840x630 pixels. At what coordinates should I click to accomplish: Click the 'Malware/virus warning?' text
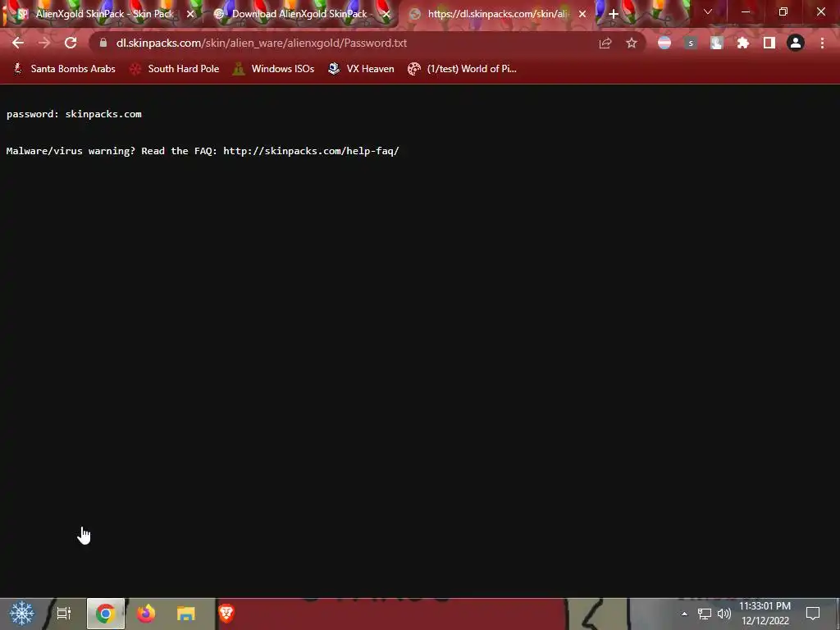(71, 151)
